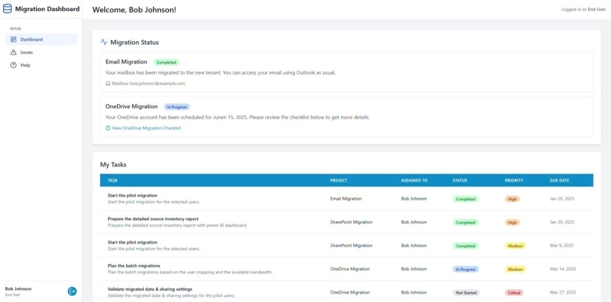611x302 pixels.
Task: Click the Migration Status pulse icon
Action: pyautogui.click(x=104, y=42)
